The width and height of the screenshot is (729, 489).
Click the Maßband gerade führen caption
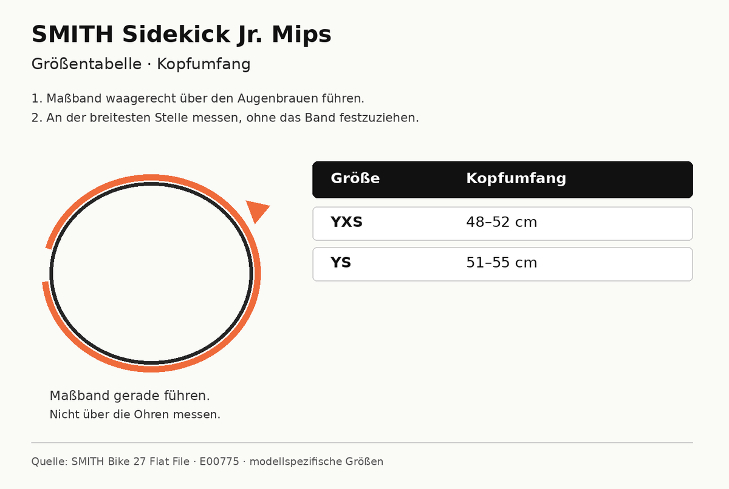click(x=129, y=396)
